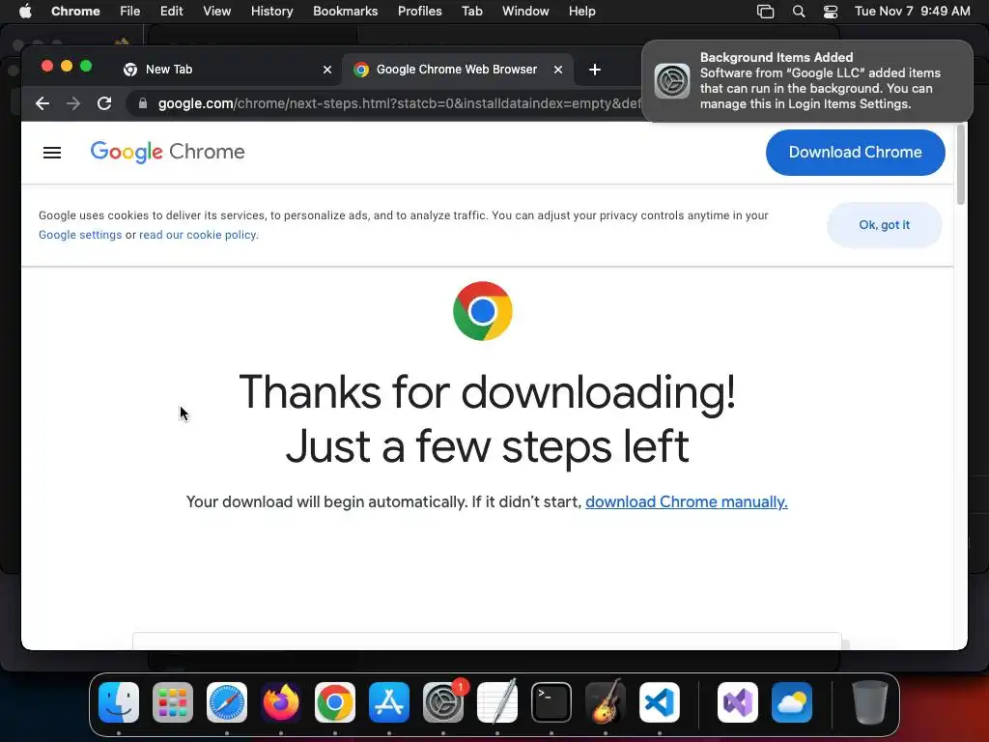Open Terminal from the Dock

551,702
